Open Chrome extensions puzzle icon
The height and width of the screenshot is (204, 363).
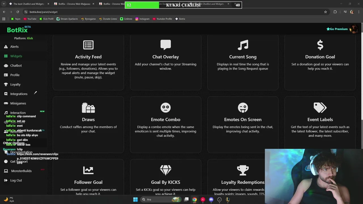pos(335,12)
